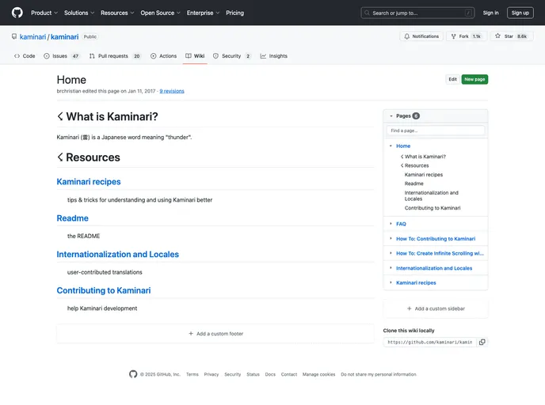Click the GitHub logo in header

[x=17, y=13]
